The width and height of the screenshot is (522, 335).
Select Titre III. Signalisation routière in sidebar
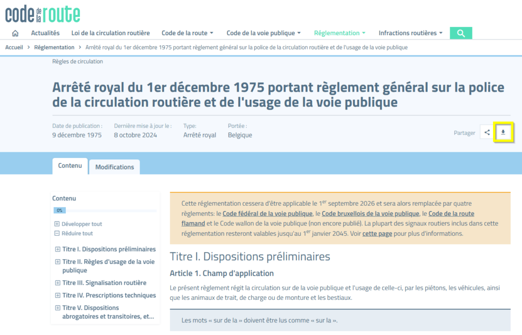[x=104, y=283]
